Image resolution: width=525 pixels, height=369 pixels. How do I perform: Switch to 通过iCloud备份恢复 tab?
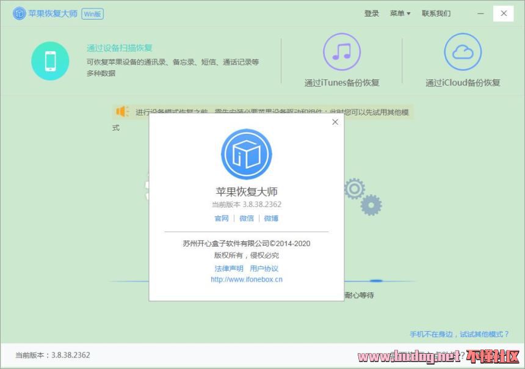click(463, 83)
